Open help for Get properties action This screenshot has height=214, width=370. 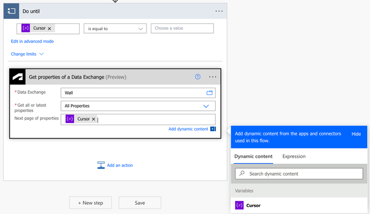coord(198,77)
